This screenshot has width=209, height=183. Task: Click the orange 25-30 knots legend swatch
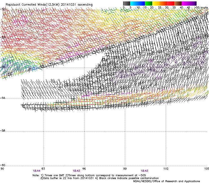coord(163,3)
